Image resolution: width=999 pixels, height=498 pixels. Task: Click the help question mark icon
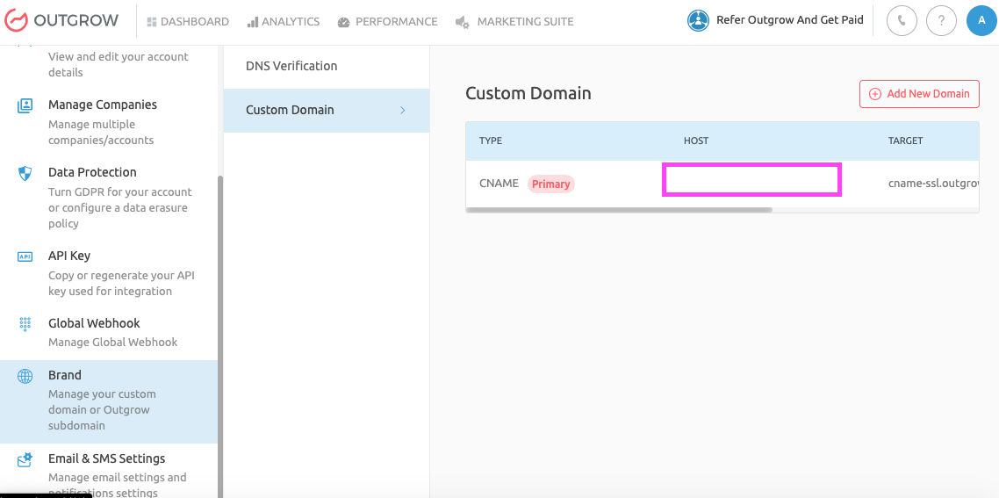941,21
